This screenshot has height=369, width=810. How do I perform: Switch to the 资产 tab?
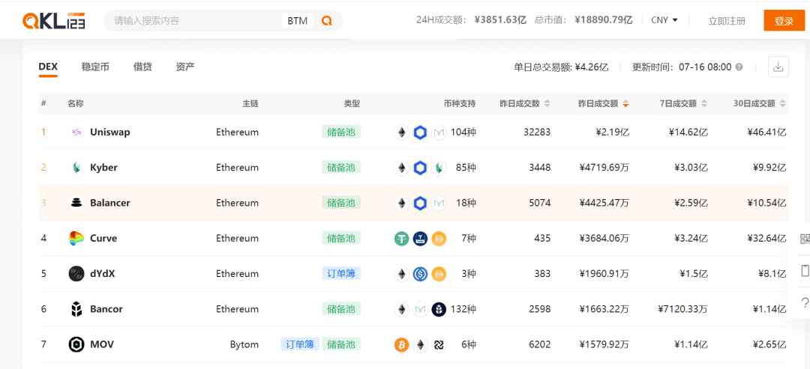pyautogui.click(x=185, y=67)
